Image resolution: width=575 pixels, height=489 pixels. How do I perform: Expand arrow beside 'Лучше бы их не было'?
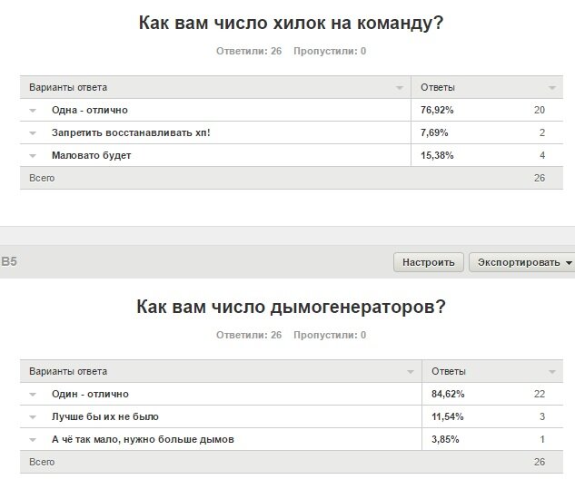tap(33, 416)
